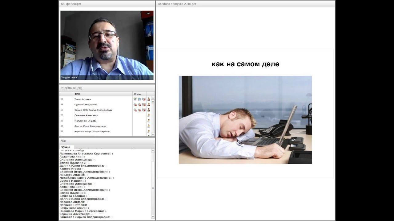Click the presenter webcam video feed
Viewport: 394px width, 221px height.
point(107,45)
